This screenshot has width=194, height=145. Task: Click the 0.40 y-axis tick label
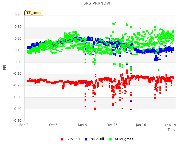[18, 15]
